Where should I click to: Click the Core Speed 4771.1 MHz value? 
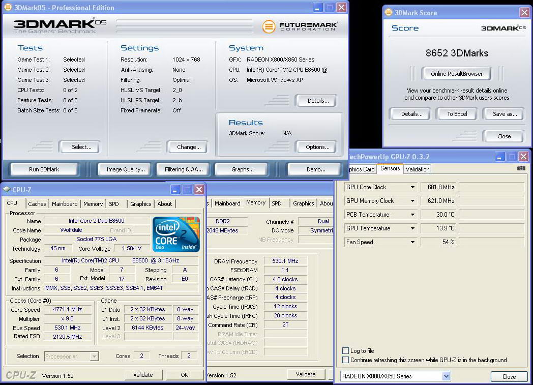[67, 309]
